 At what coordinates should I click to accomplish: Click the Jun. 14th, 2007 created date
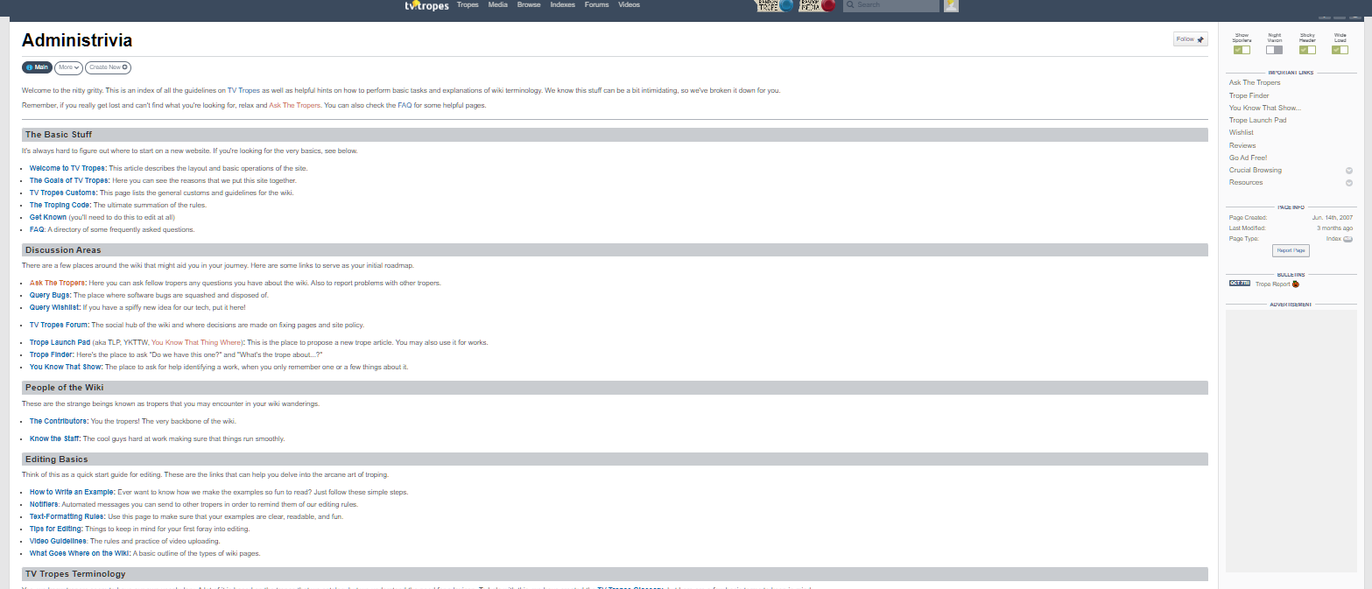[x=1333, y=217]
